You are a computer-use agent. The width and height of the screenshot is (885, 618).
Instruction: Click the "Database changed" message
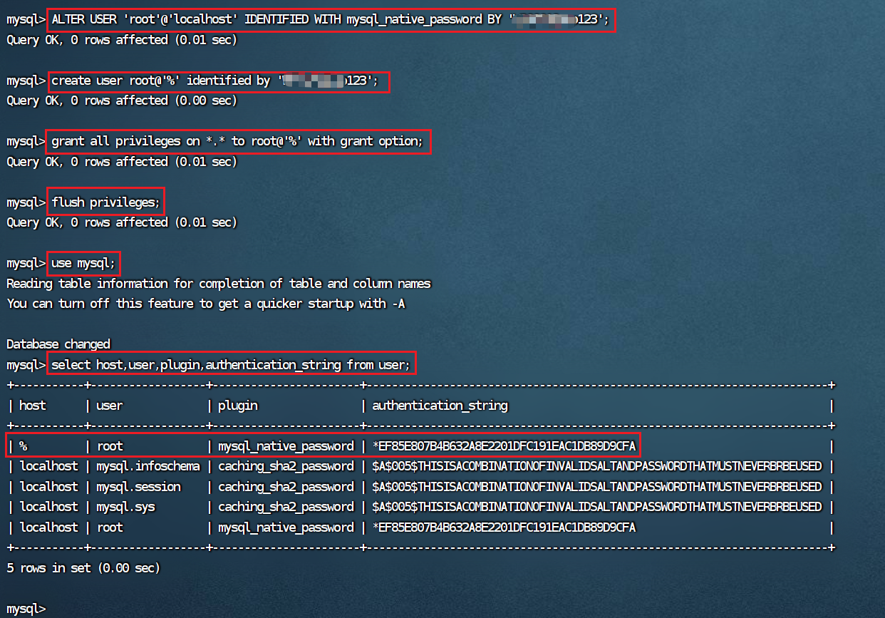[58, 344]
